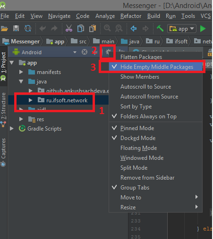Click the Replace magnifier icon
This screenshot has width=213, height=239.
(119, 29)
